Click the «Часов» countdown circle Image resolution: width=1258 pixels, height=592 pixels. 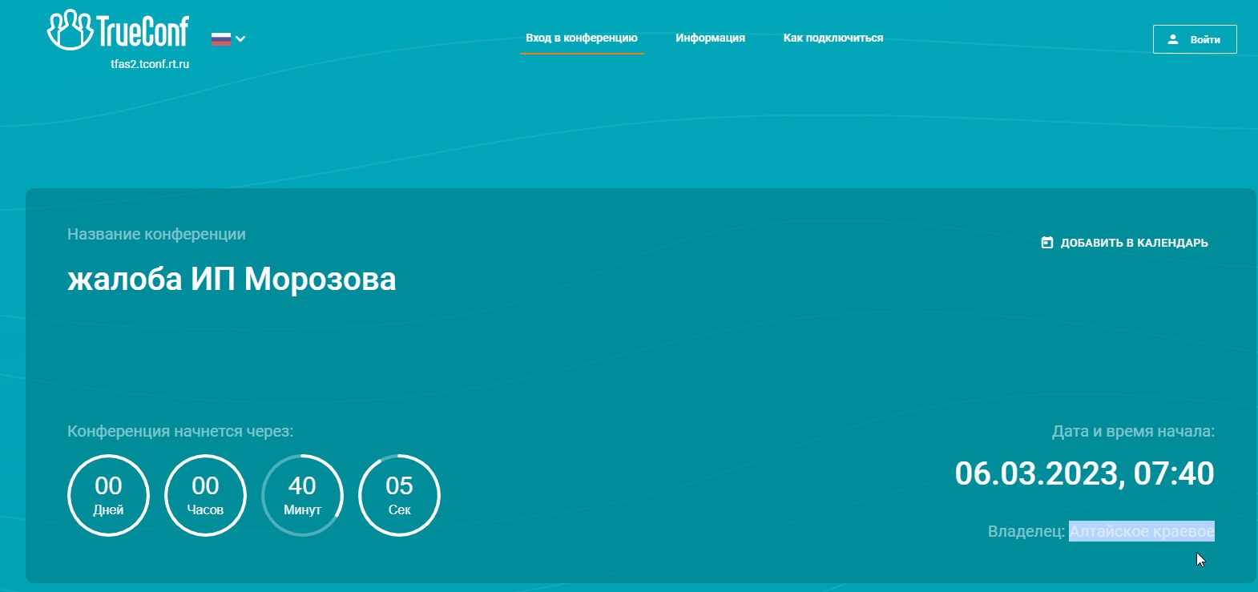205,495
